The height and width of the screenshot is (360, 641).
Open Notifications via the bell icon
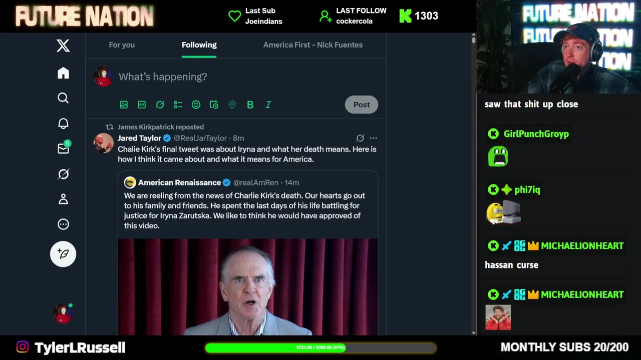coord(63,123)
